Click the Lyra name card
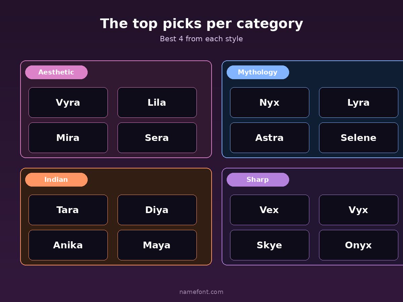This screenshot has width=403, height=302. pos(358,103)
